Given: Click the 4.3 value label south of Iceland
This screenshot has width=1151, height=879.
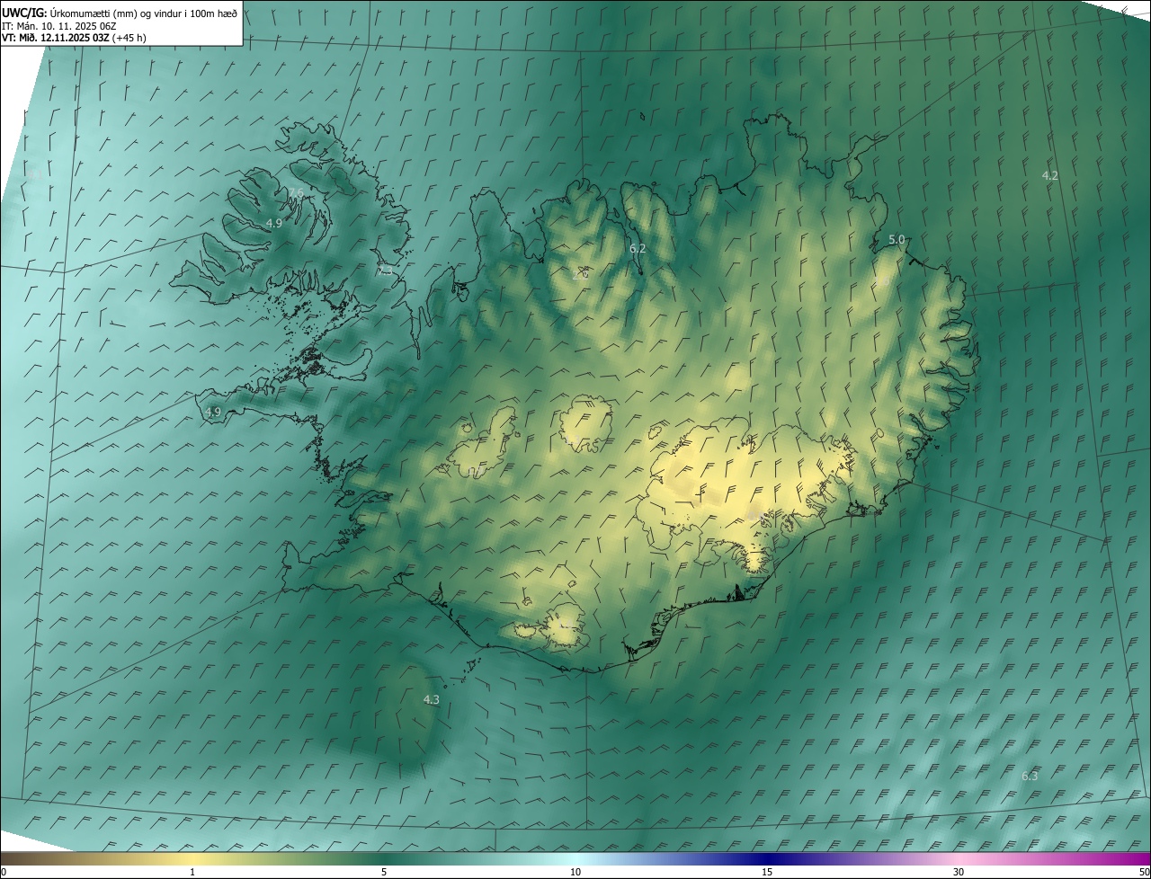Looking at the screenshot, I should (431, 699).
